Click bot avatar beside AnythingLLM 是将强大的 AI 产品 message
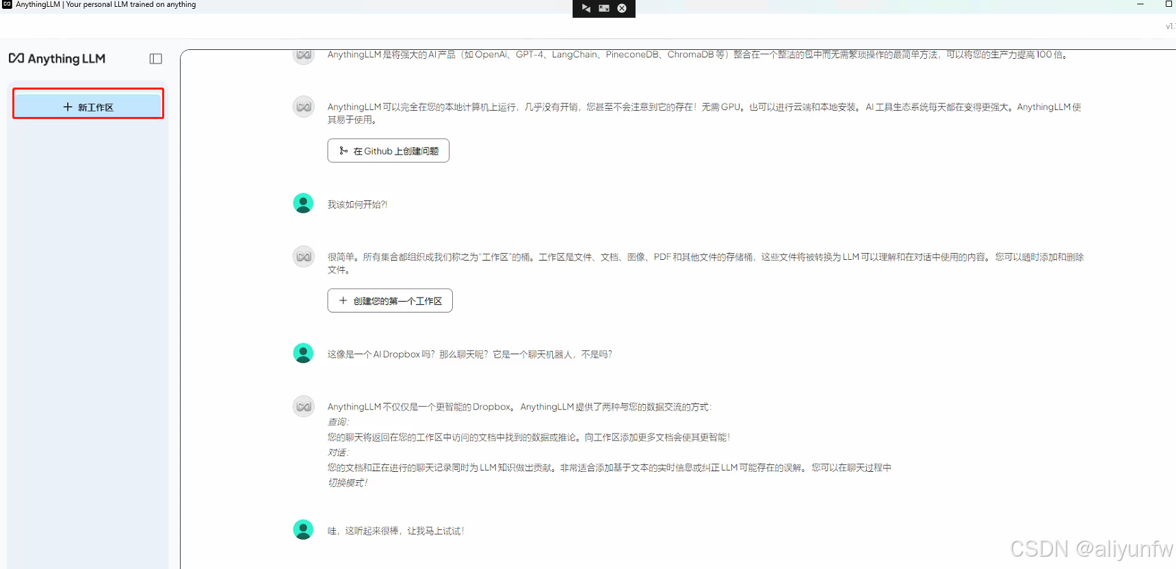The width and height of the screenshot is (1176, 569). click(x=303, y=55)
